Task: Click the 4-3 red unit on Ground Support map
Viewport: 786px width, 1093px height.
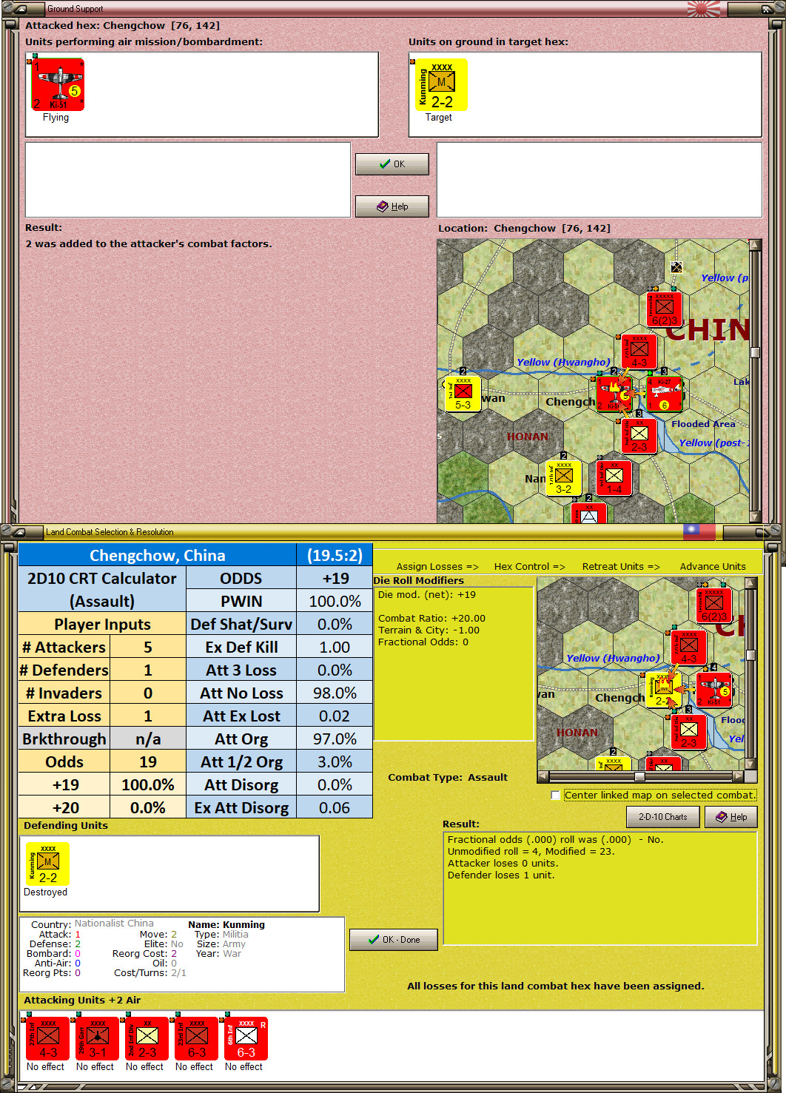Action: point(639,351)
